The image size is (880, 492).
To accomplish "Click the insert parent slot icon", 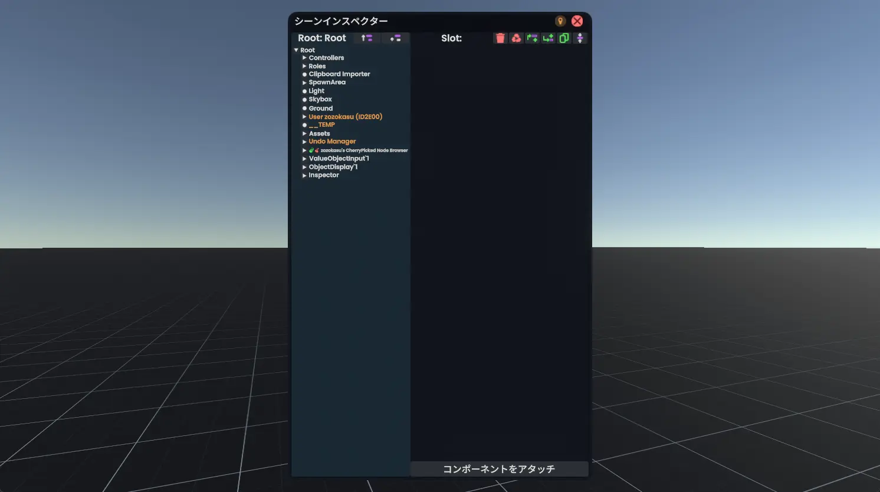I will coord(532,38).
